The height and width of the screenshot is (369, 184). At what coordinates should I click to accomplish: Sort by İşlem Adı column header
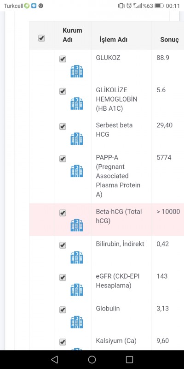point(113,40)
